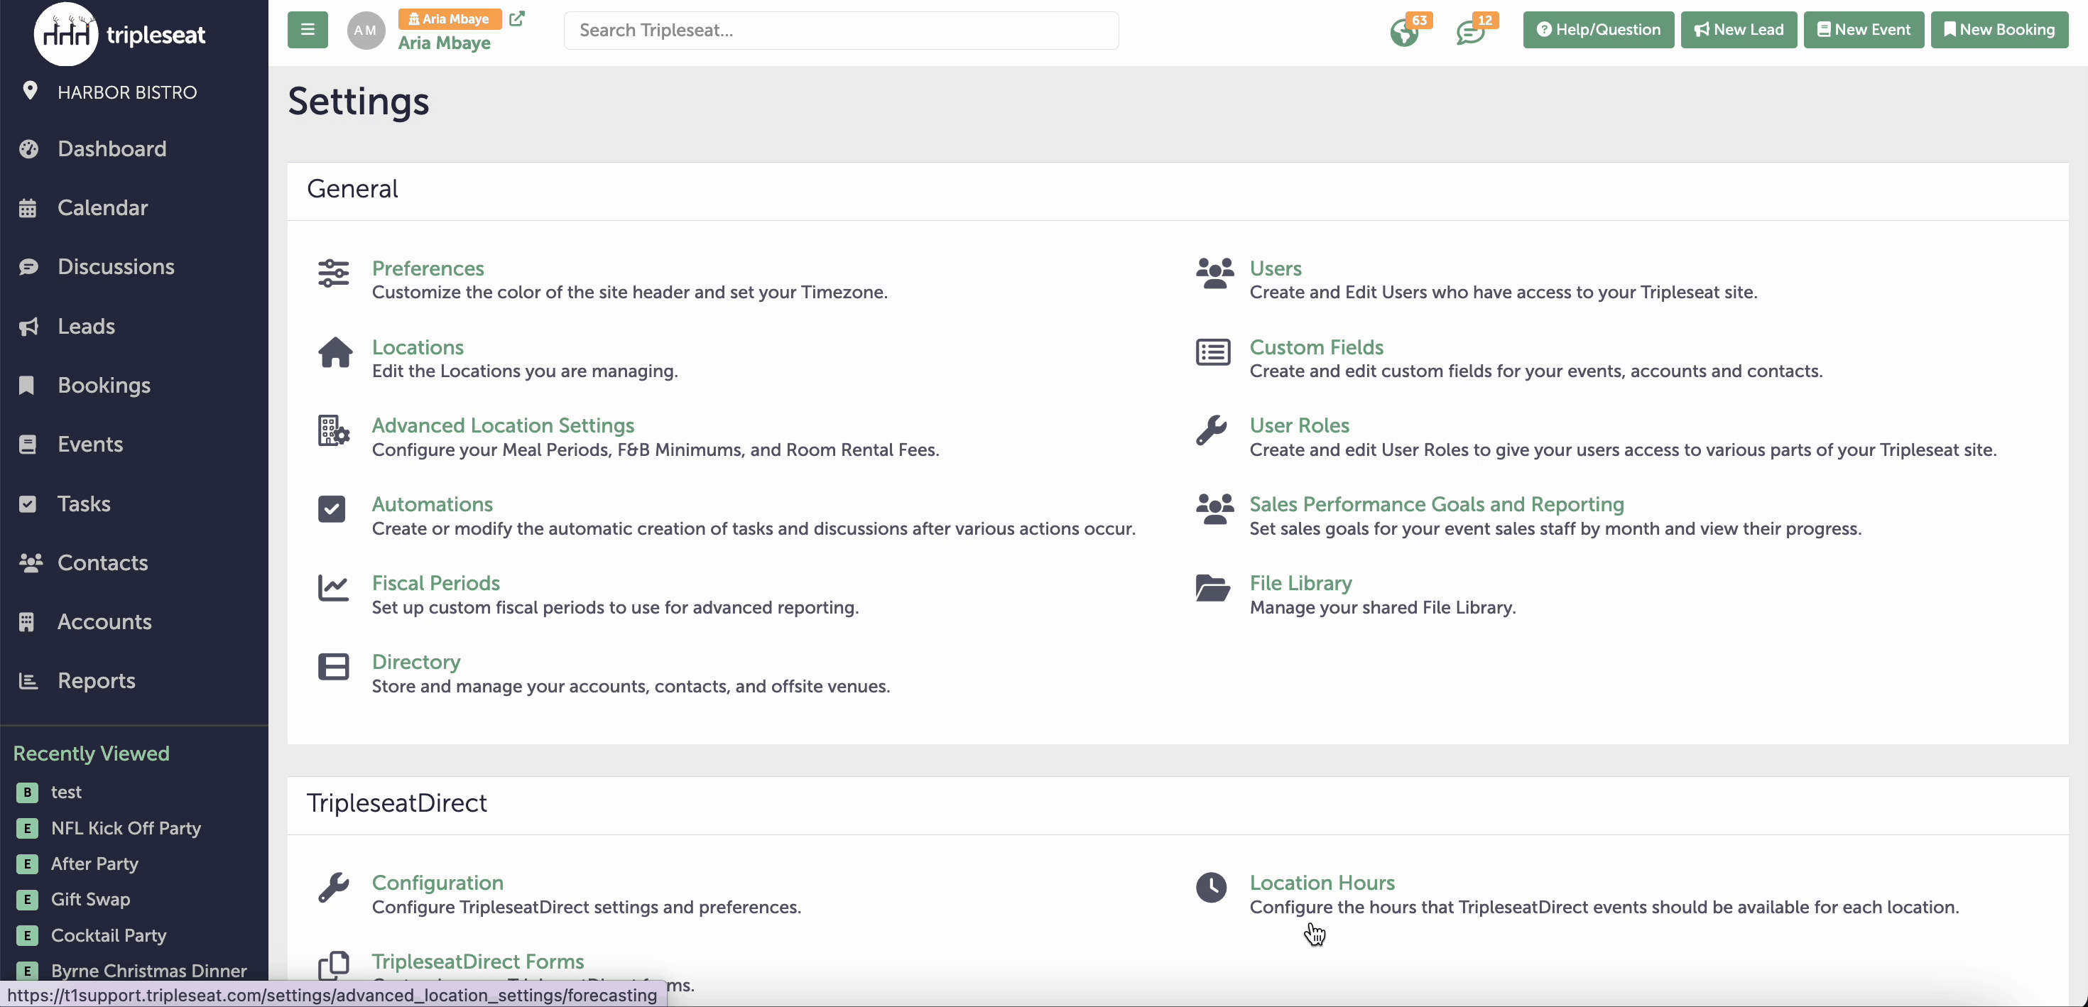Open the Fiscal Periods link
The width and height of the screenshot is (2088, 1007).
pyautogui.click(x=435, y=583)
